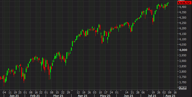Click the 25 date tick in January
The image size is (192, 97).
point(20,92)
